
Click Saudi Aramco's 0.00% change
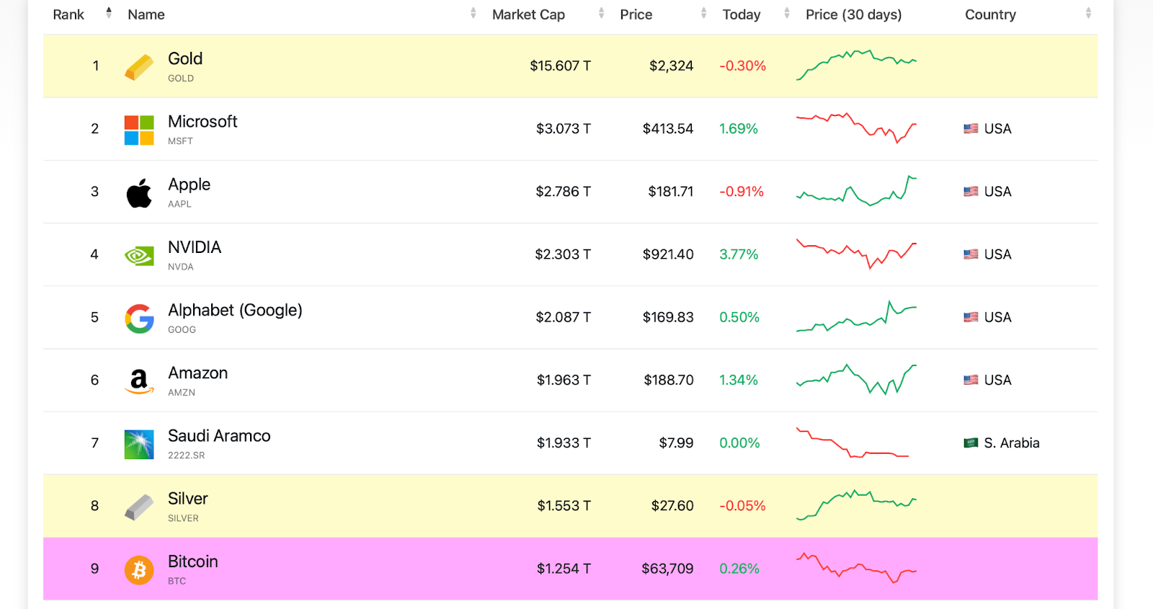[739, 443]
